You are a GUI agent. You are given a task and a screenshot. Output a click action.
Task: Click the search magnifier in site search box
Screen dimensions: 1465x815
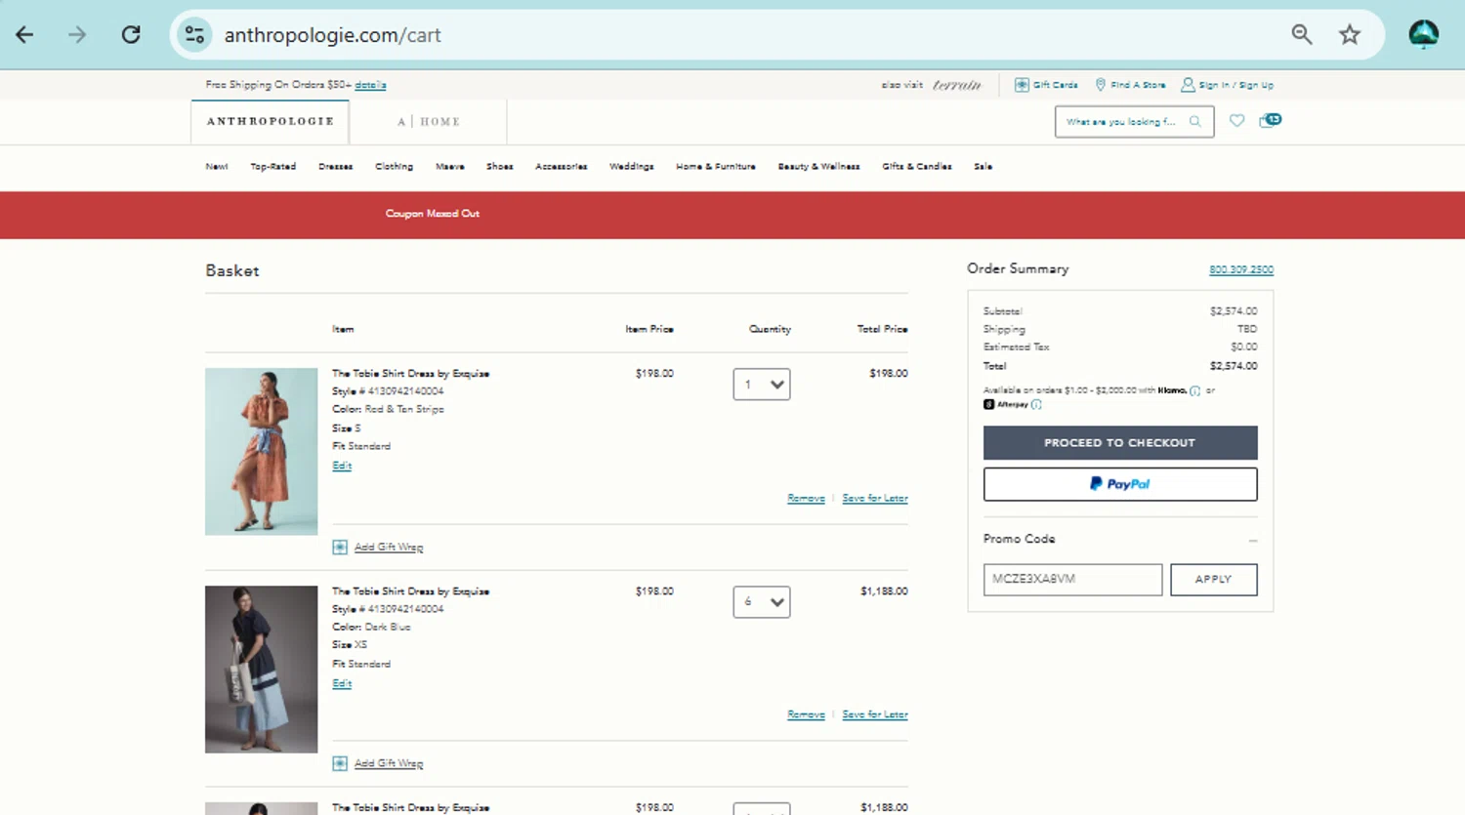coord(1195,122)
